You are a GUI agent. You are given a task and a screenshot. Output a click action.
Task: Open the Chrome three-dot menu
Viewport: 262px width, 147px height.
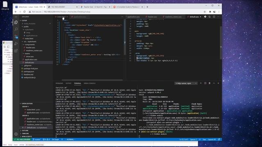click(x=219, y=12)
